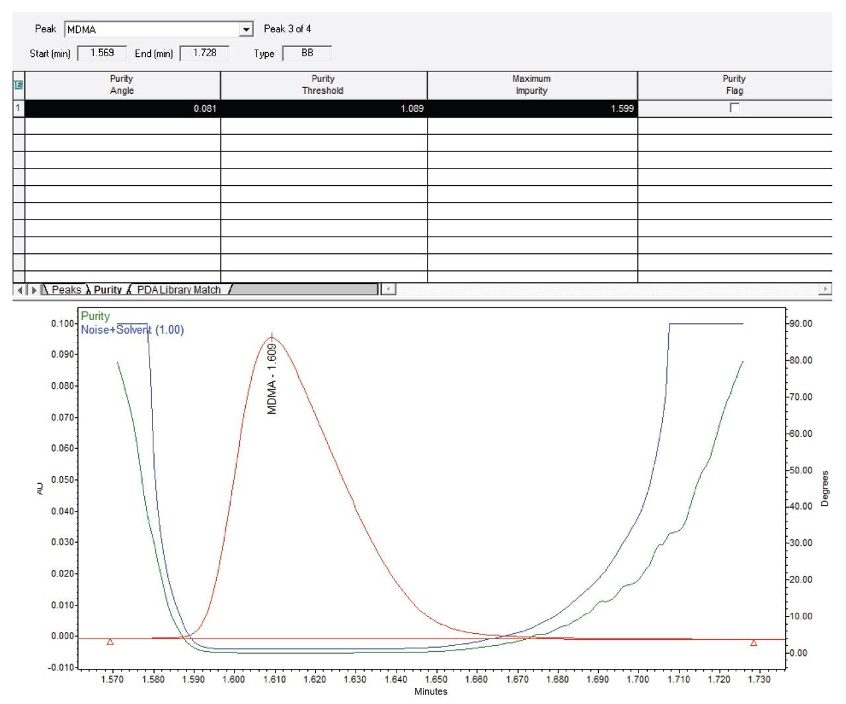Open the PDA Library Match tab
This screenshot has height=704, width=846.
pos(179,290)
